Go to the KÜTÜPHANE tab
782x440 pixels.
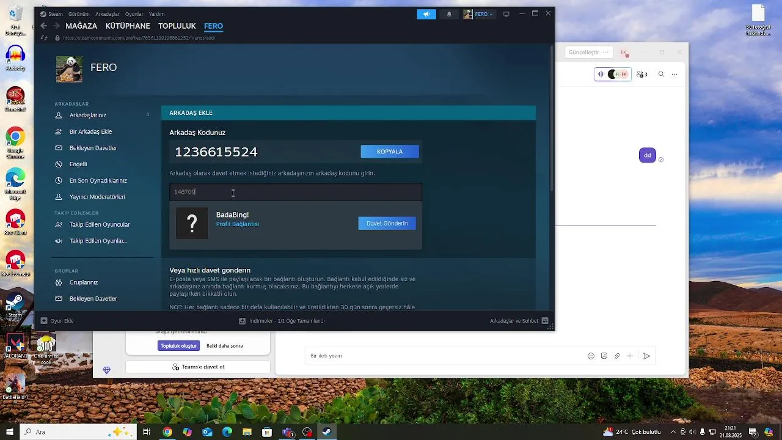pos(128,26)
